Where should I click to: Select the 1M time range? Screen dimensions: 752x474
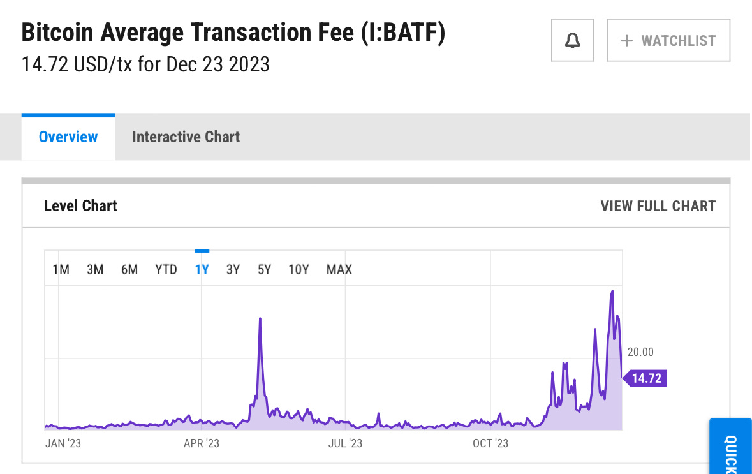[x=61, y=270]
